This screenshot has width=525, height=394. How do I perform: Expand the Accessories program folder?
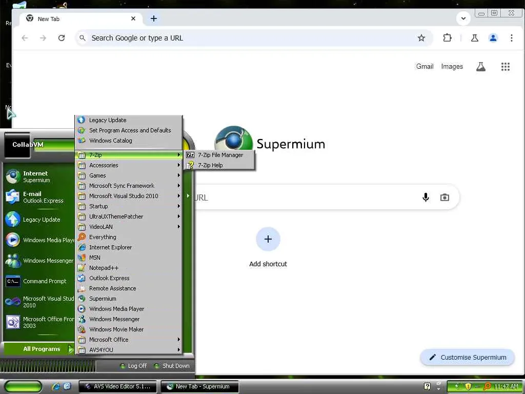pos(129,165)
